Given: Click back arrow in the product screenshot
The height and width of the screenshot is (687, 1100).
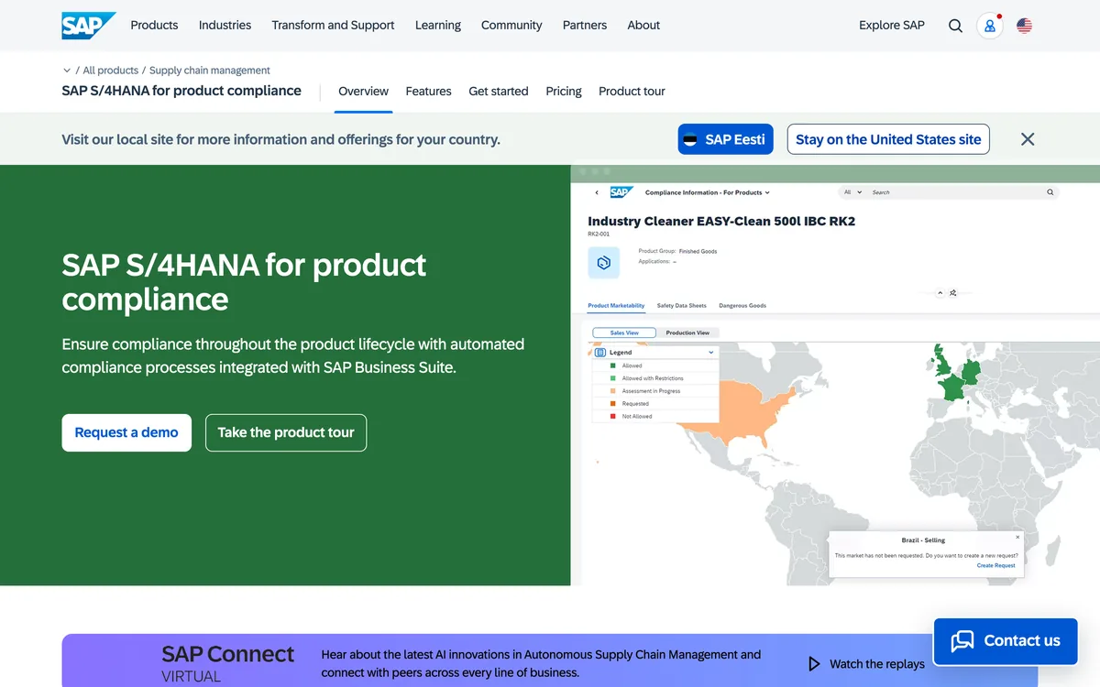Looking at the screenshot, I should [x=597, y=192].
